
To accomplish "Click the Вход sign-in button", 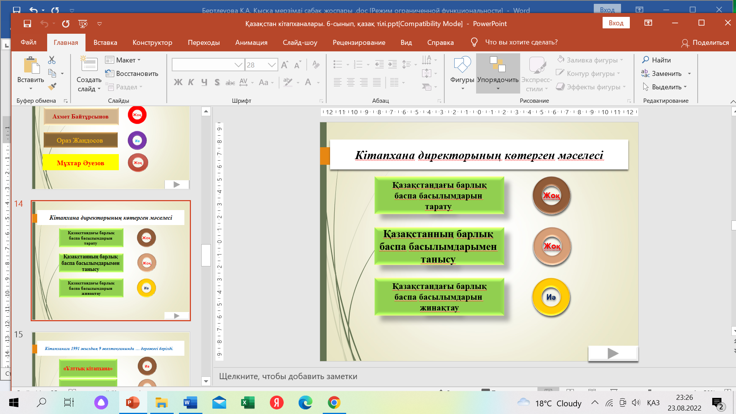I will [616, 23].
